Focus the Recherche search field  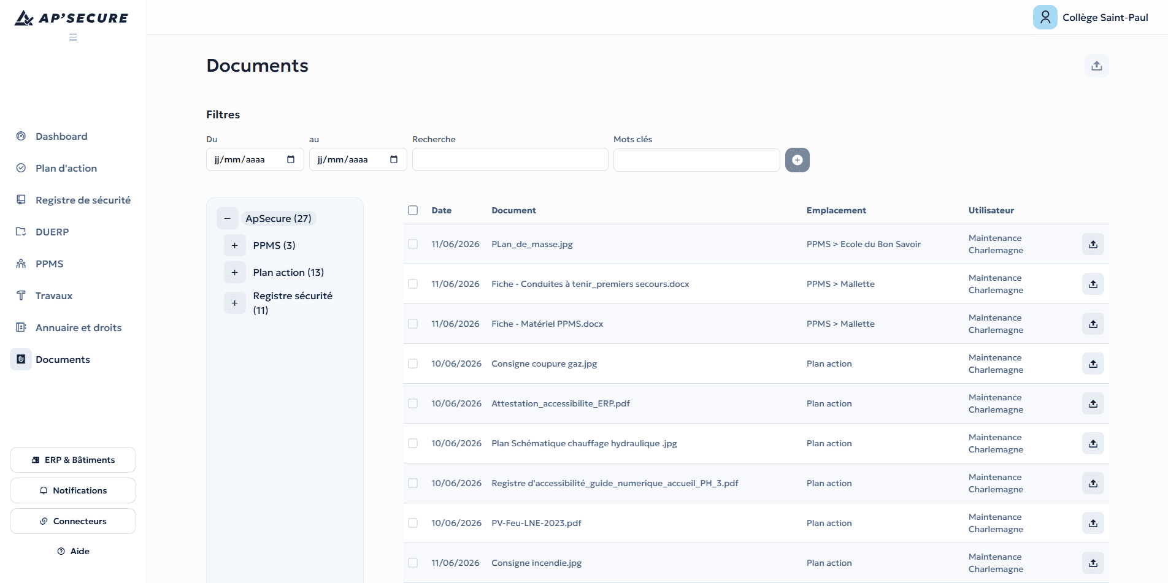(x=510, y=159)
